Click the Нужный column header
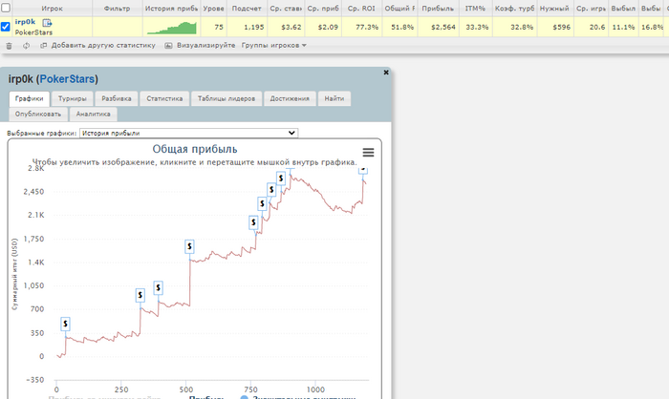Image resolution: width=669 pixels, height=399 pixels. click(x=554, y=8)
